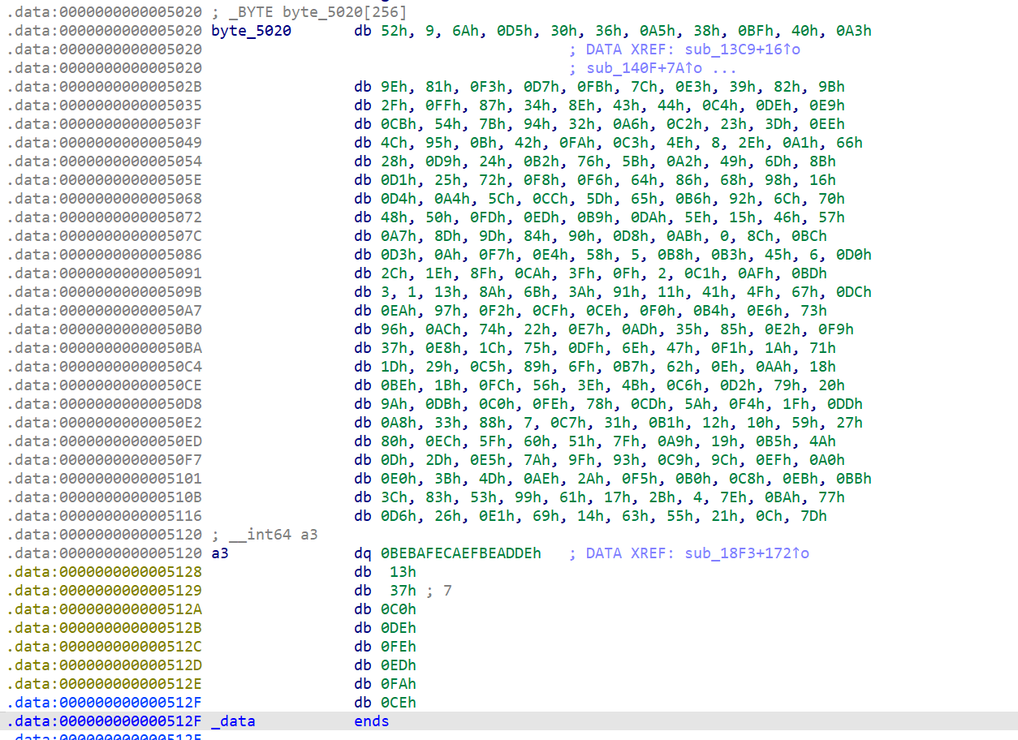Image resolution: width=1018 pixels, height=740 pixels.
Task: Click address .data:000000000000512B
Action: pos(105,628)
